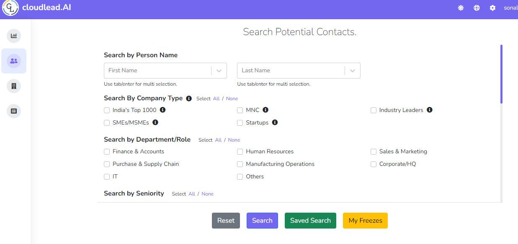The width and height of the screenshot is (518, 244).
Task: Click the globe help icon in header
Action: [477, 8]
